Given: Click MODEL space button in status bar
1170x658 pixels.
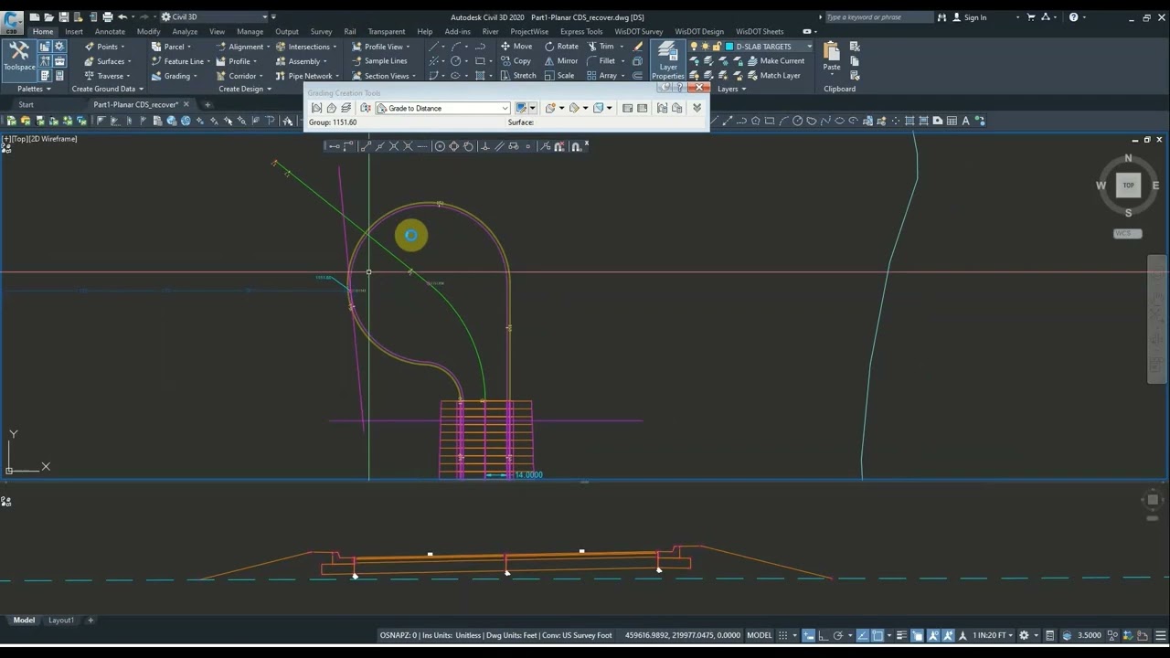Looking at the screenshot, I should tap(760, 635).
